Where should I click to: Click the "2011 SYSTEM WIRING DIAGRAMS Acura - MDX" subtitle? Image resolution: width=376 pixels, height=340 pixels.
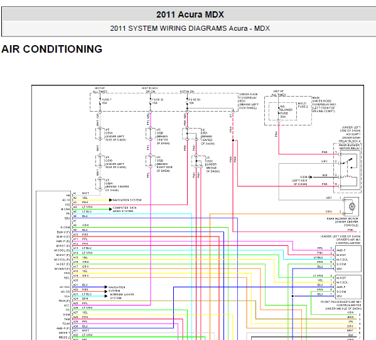coord(190,28)
